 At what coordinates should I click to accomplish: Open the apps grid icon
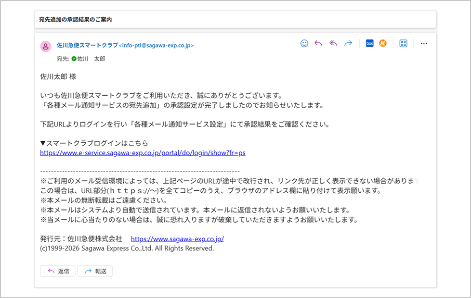(x=404, y=43)
